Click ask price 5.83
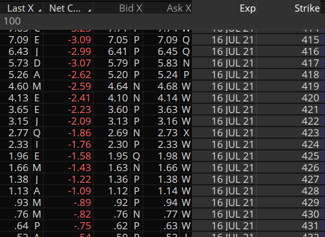The width and height of the screenshot is (325, 237). 168,63
